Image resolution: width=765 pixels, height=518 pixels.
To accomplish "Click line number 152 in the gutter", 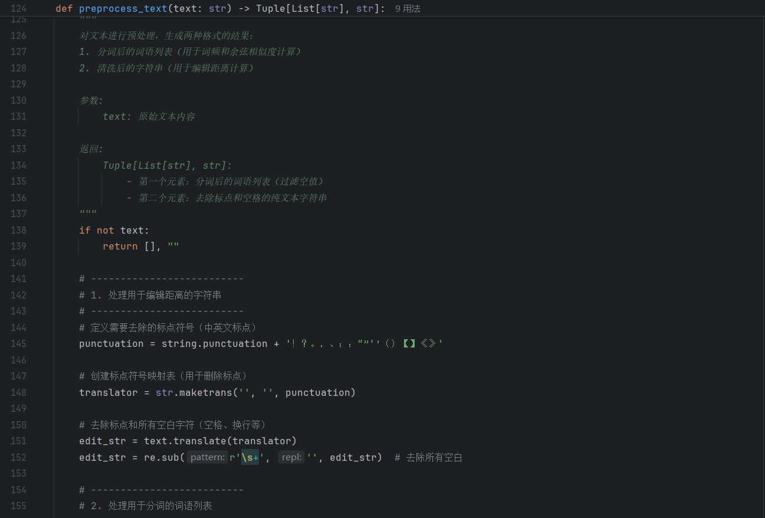I will point(18,457).
